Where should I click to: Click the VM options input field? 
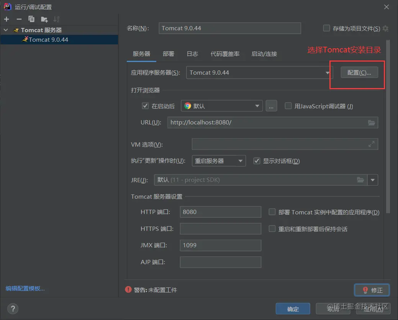click(x=285, y=144)
